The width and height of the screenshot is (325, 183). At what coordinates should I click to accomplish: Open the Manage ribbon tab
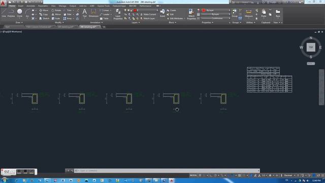pos(62,6)
